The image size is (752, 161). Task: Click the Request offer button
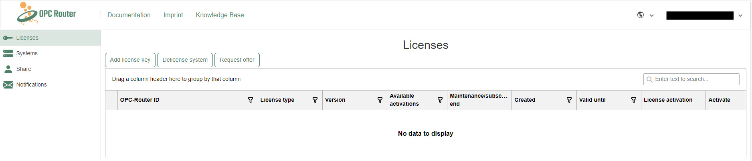tap(237, 60)
